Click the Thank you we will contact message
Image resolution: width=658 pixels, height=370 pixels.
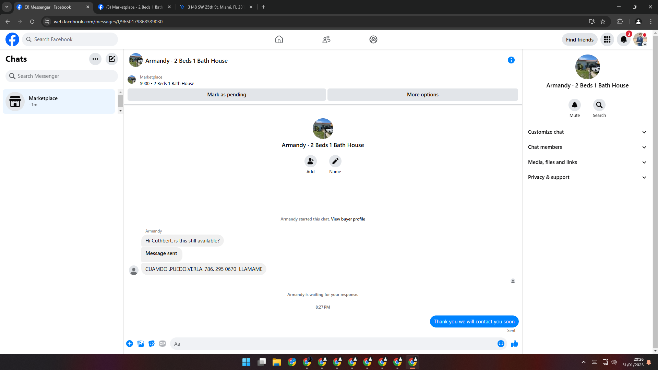click(x=474, y=322)
